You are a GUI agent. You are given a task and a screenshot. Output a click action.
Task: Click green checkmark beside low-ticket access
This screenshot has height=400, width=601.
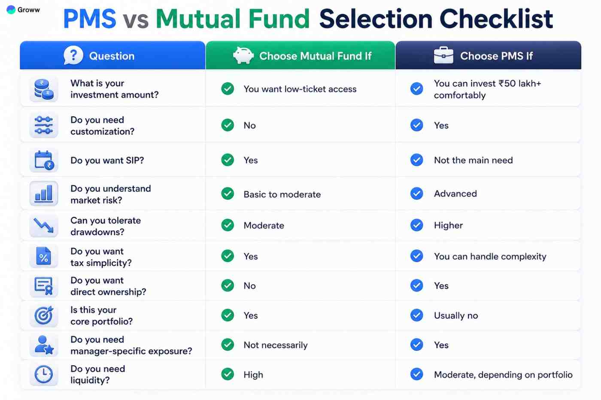pyautogui.click(x=228, y=89)
